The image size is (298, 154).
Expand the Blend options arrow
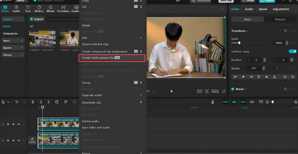coord(245,89)
